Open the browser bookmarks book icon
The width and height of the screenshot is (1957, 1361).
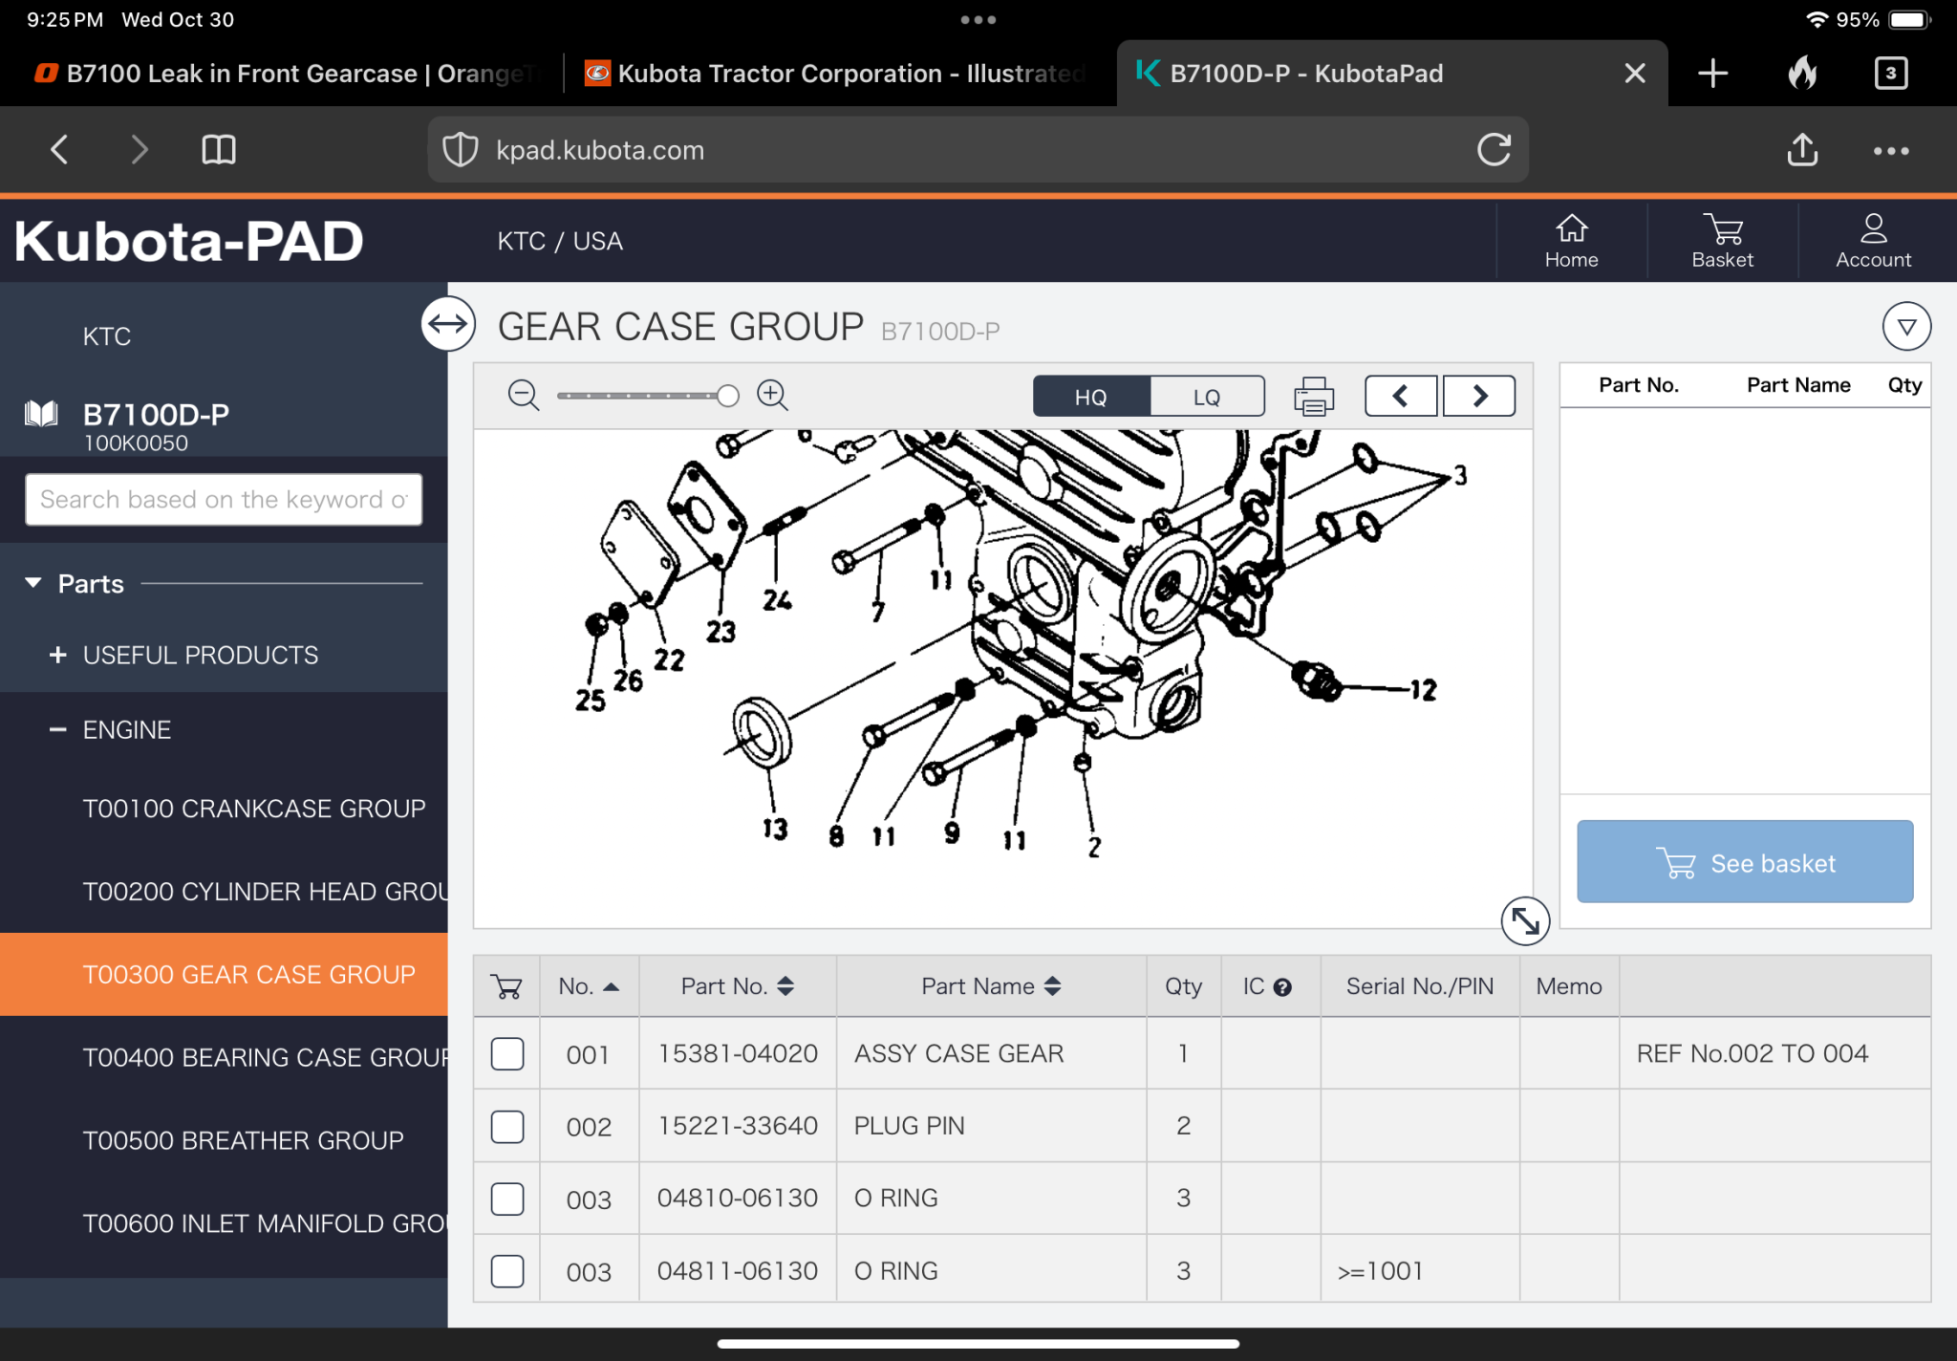(x=219, y=150)
